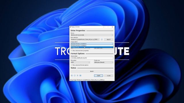Click the START button
Viewport: 184px width, 103px height.
(98, 76)
